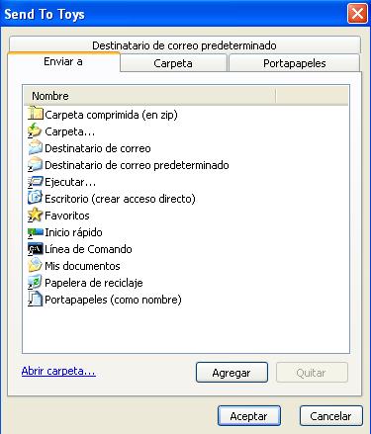Open the Portapapeles tab
The width and height of the screenshot is (371, 434).
pos(294,63)
